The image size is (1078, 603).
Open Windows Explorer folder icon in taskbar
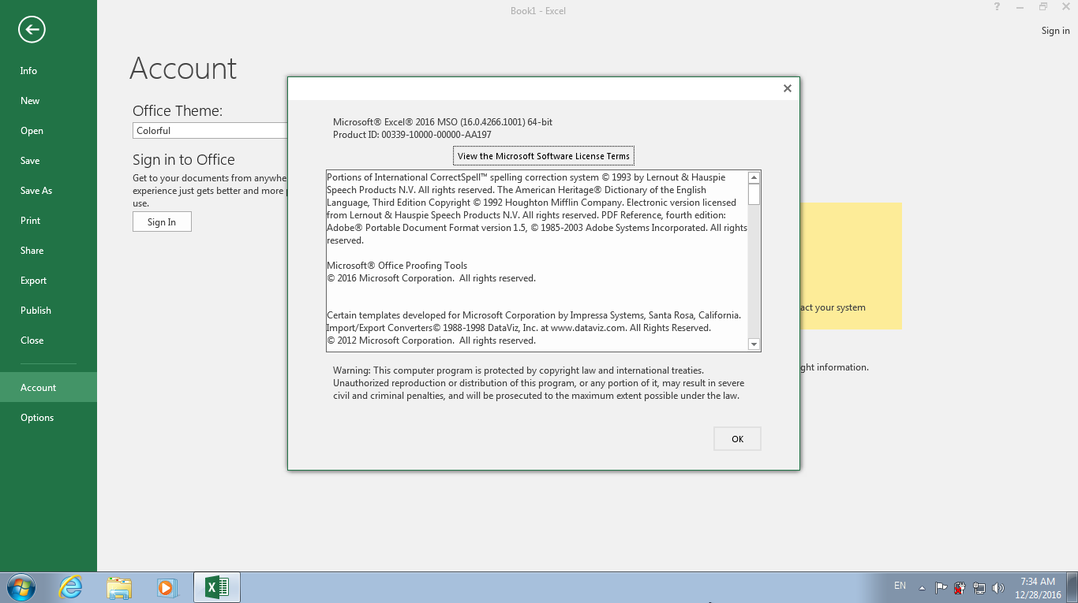(119, 587)
